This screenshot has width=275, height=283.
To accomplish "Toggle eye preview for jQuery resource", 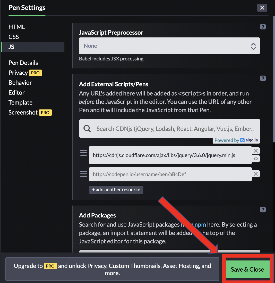I will point(256,159).
